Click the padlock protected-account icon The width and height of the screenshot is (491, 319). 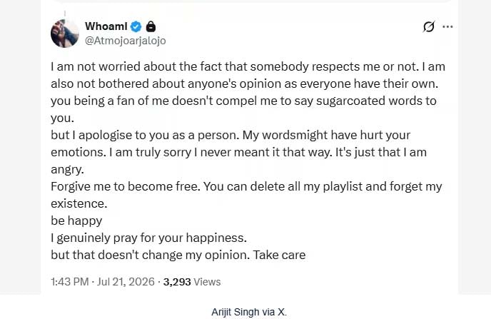[x=151, y=26]
